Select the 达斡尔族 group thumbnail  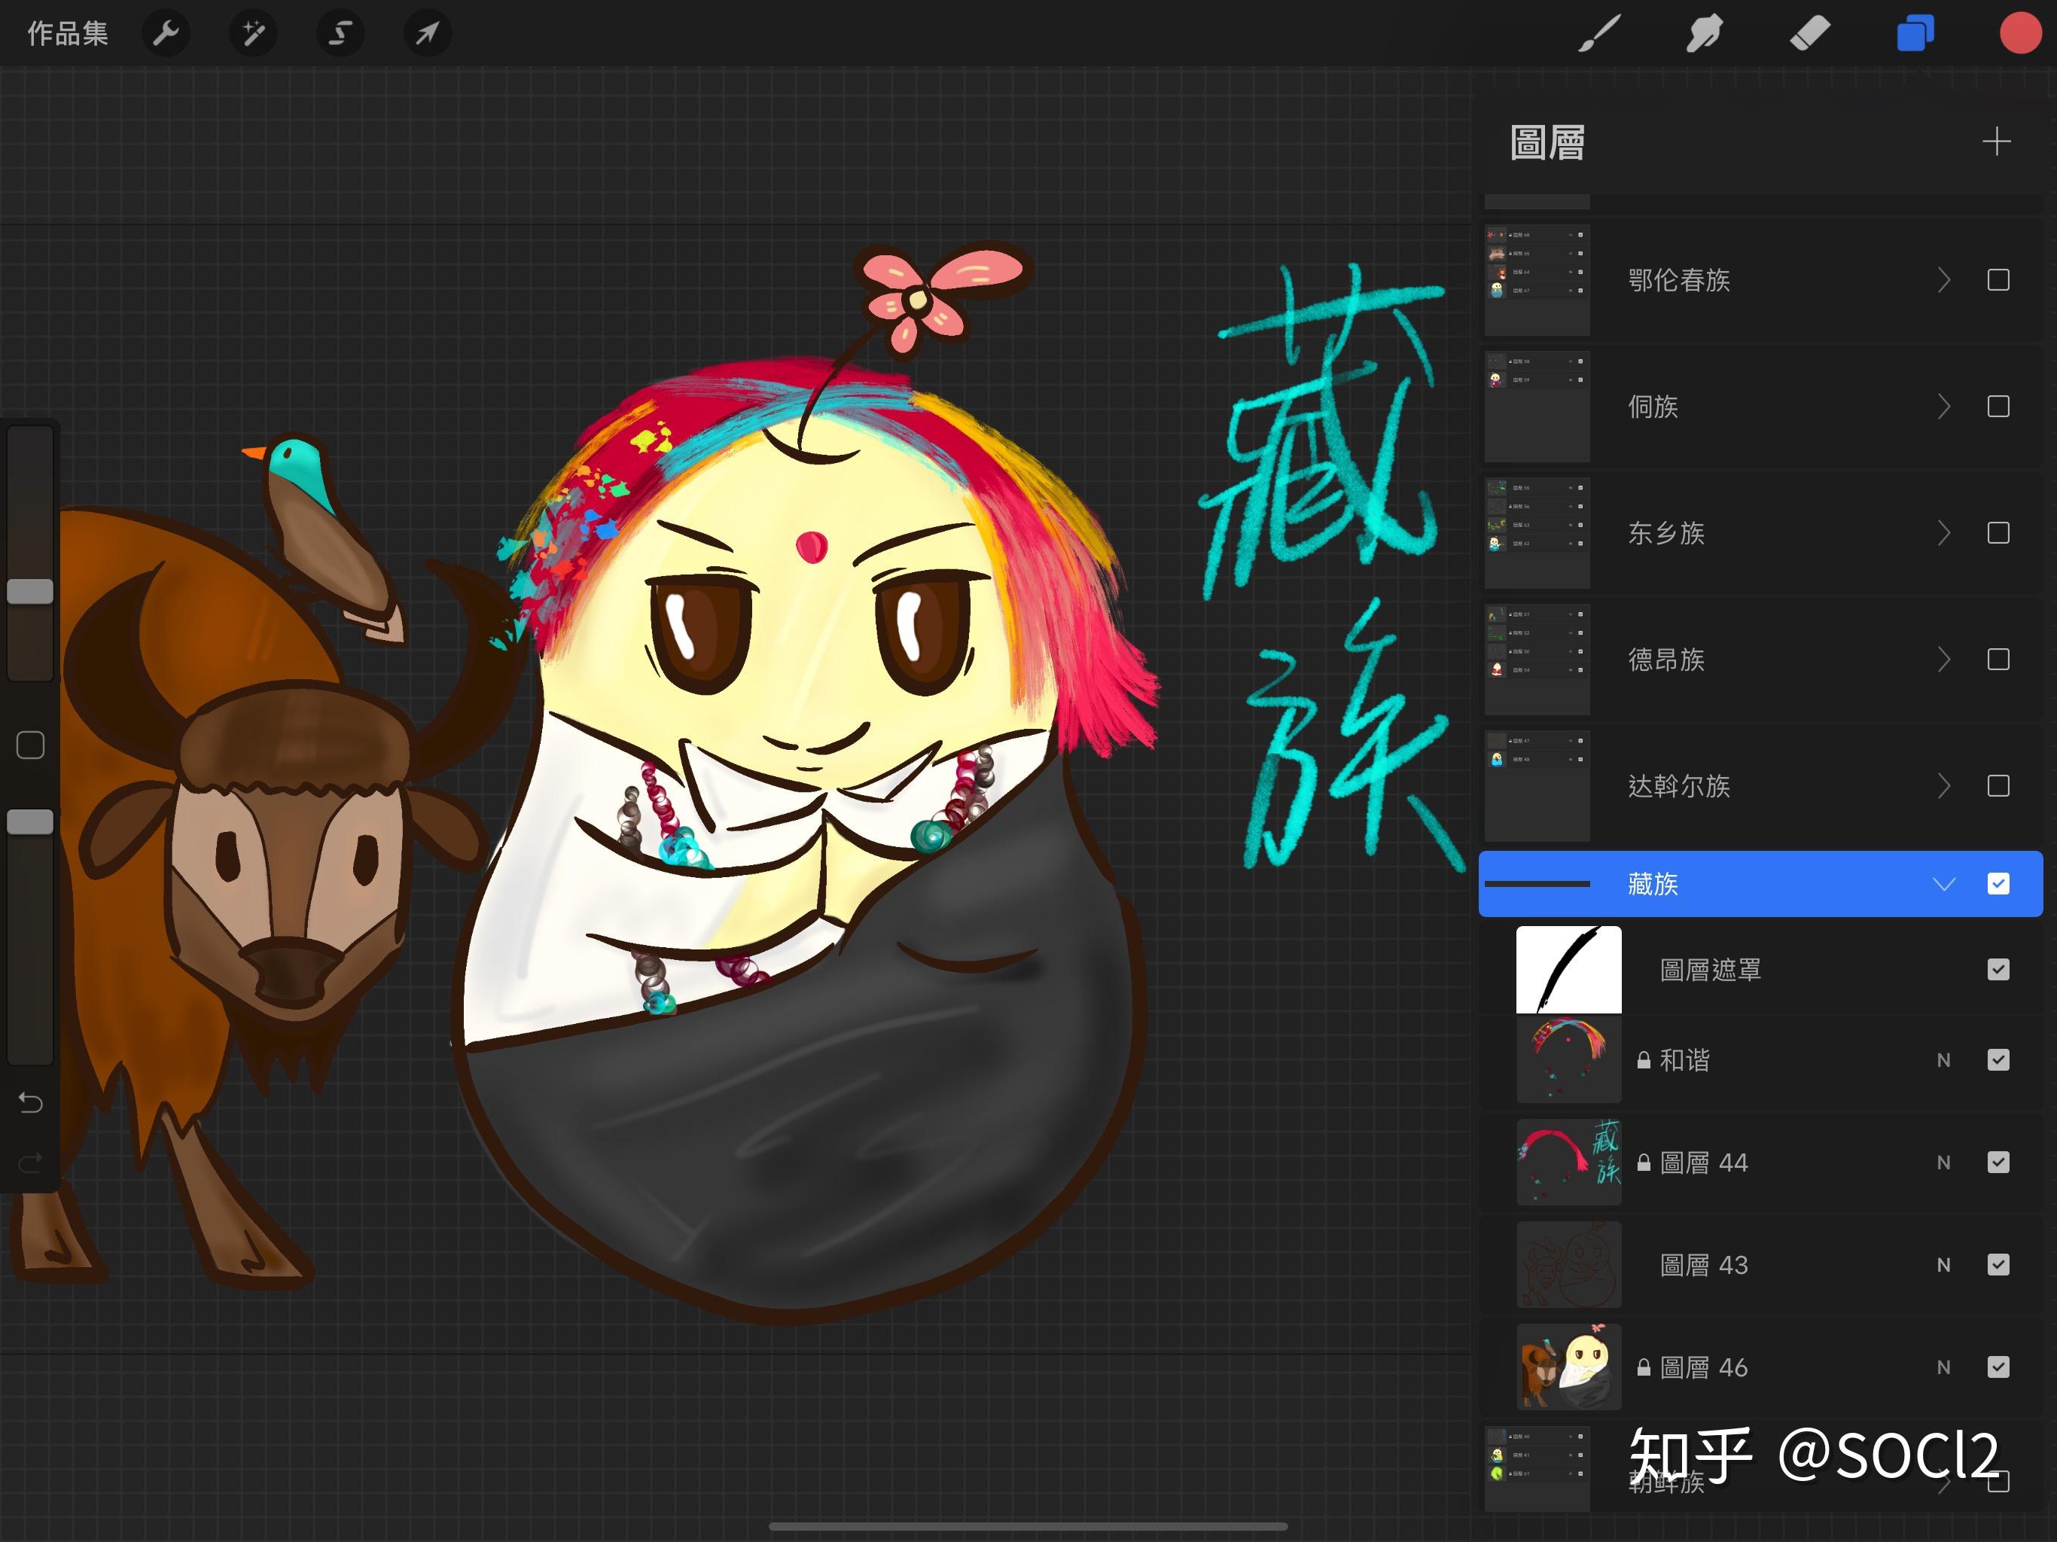(x=1537, y=786)
